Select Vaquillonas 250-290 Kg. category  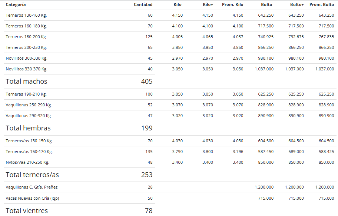tap(29, 105)
